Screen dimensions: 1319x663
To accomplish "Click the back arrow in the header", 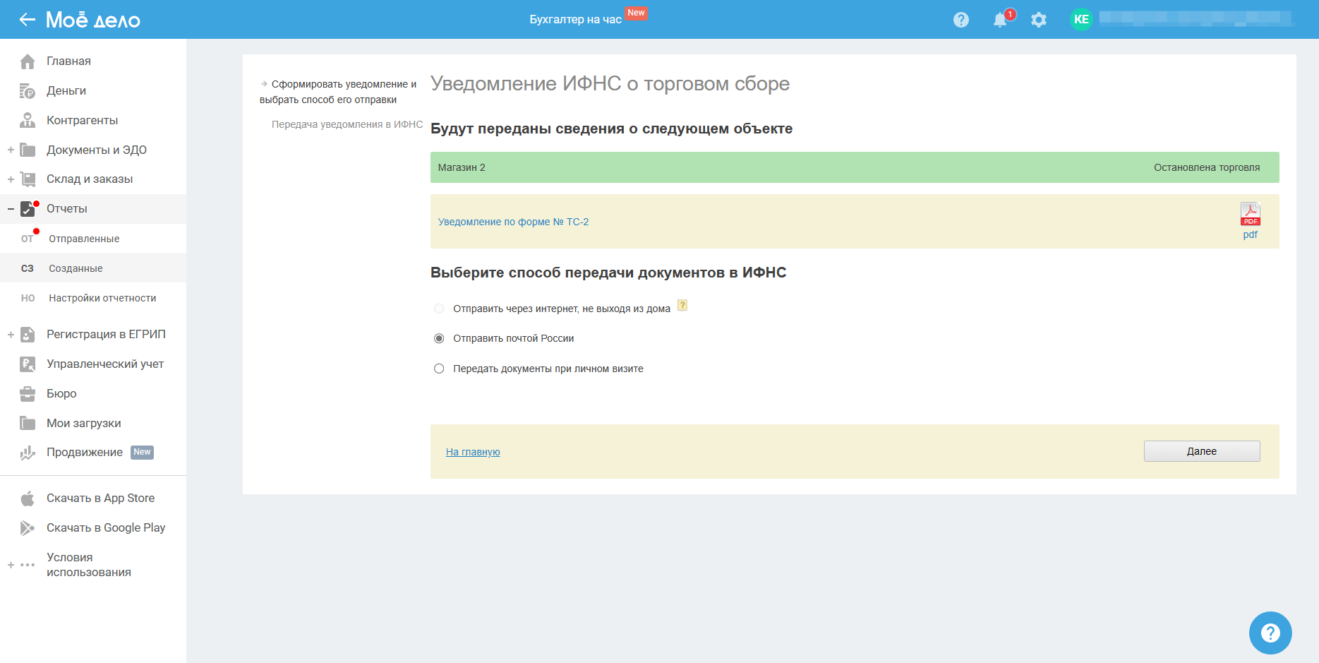I will pyautogui.click(x=27, y=20).
